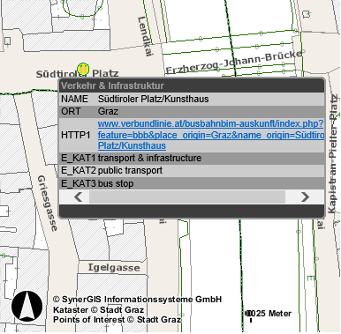The image size is (341, 334).
Task: Click the Griesgasse street label
Action: click(x=47, y=204)
